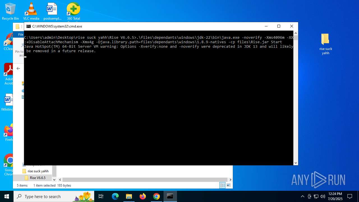Select Rise V6.6.5 folder in Explorer tree
359x202 pixels.
point(38,178)
